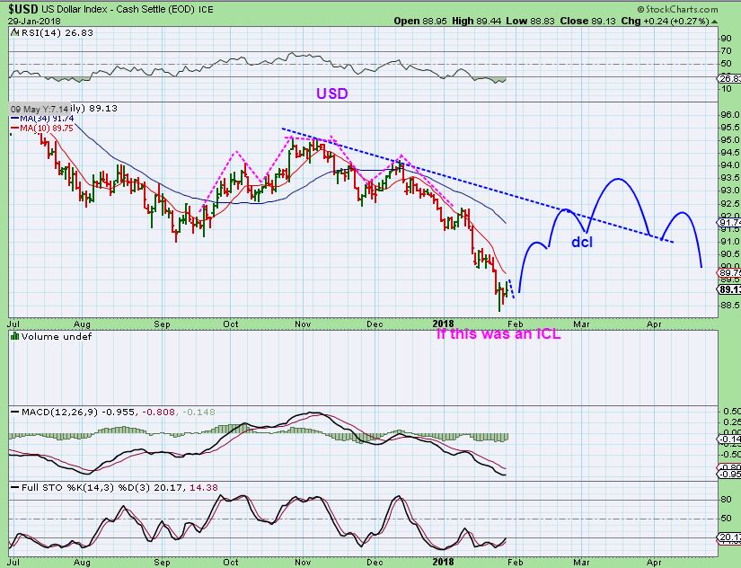
Task: Click the Nov marker on the price chart axis
Action: 302,321
